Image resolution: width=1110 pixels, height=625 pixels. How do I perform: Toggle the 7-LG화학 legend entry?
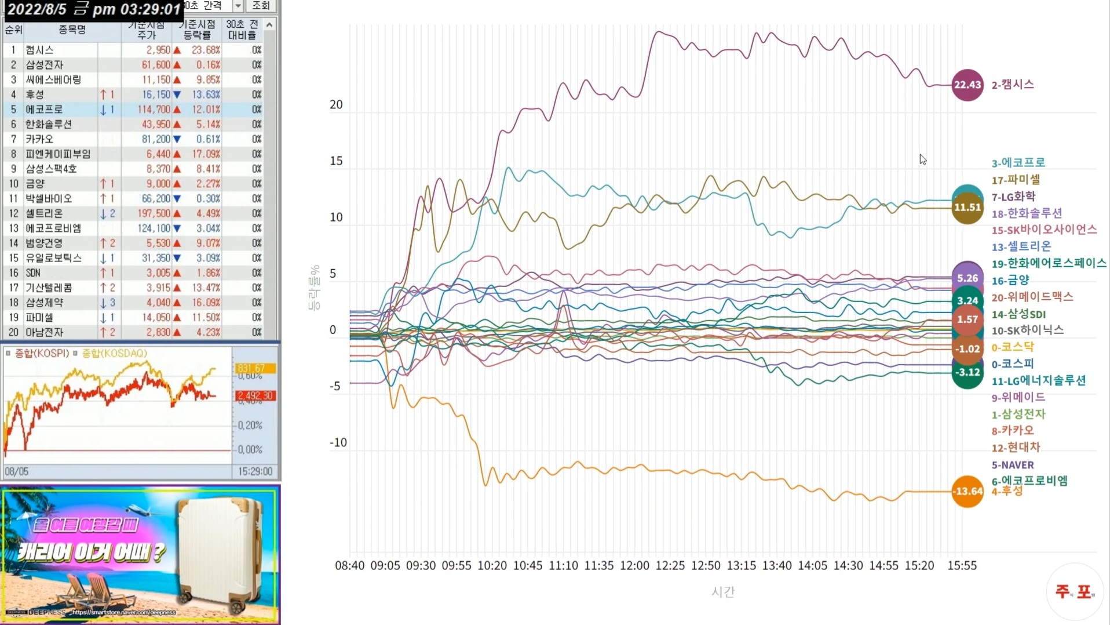click(1013, 197)
